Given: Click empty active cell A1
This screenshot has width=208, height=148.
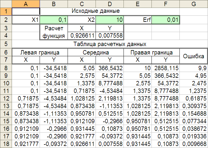Looking at the screenshot, I should tap(26, 12).
